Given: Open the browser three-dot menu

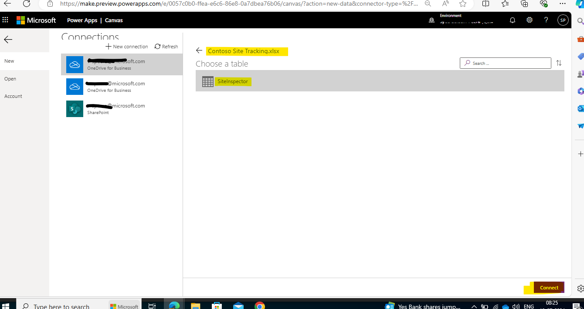Looking at the screenshot, I should [x=563, y=3].
